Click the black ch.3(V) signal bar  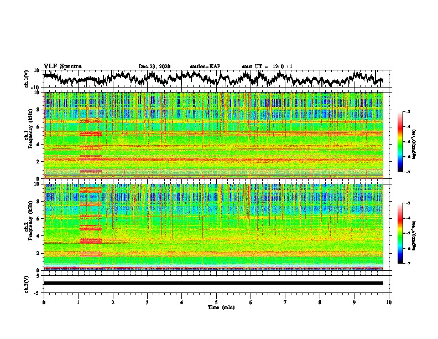pos(213,283)
